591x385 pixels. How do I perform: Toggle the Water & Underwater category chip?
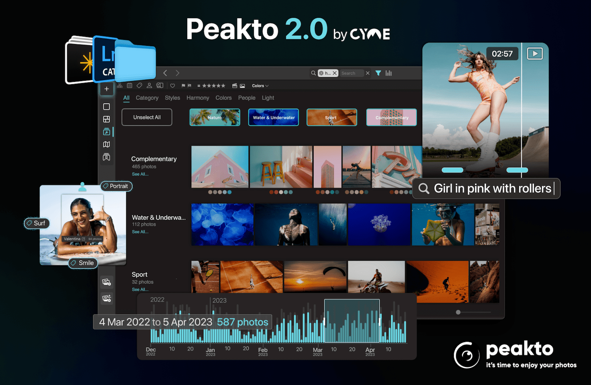pos(274,117)
